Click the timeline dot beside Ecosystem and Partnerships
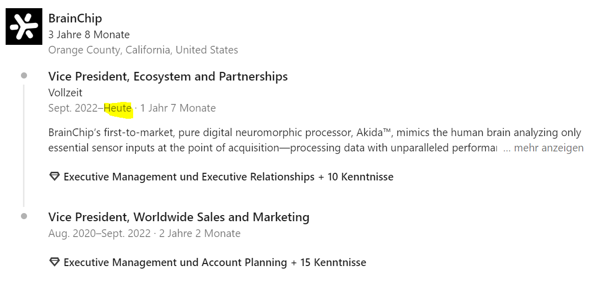Viewport: 601px width, 290px height. click(24, 76)
